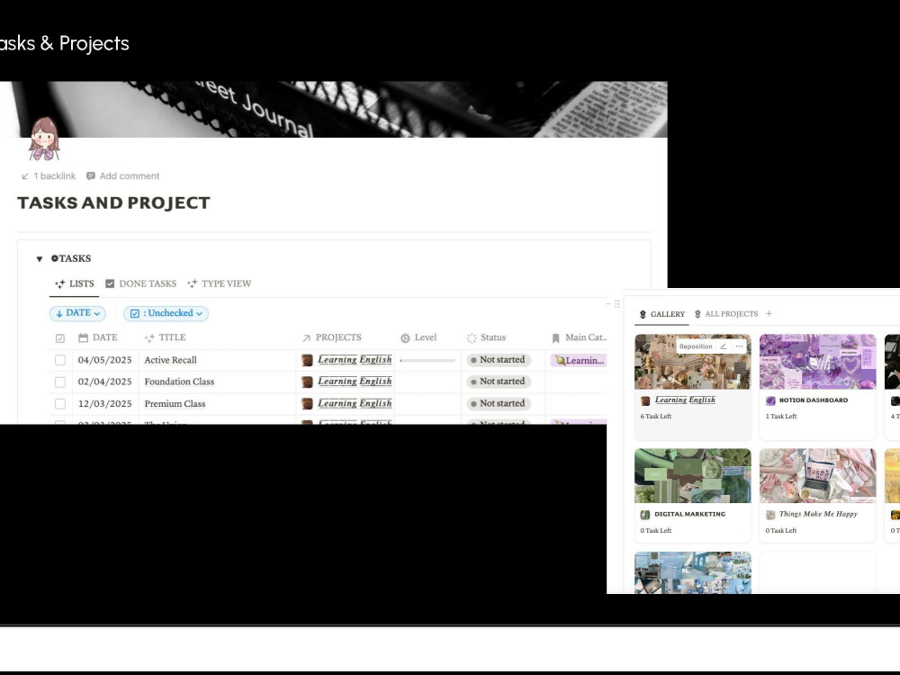This screenshot has width=900, height=675.
Task: Switch to the LISTS tab
Action: [75, 283]
